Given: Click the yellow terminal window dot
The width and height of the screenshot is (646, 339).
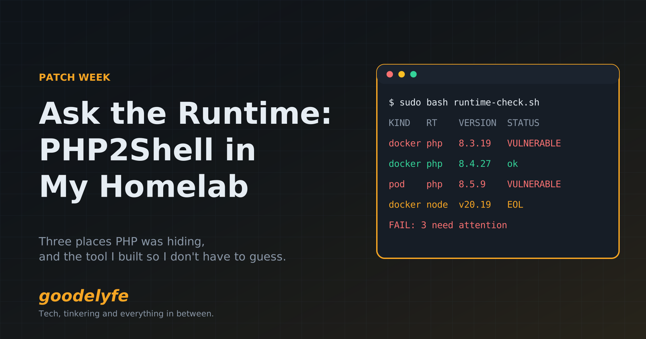Looking at the screenshot, I should tap(401, 74).
